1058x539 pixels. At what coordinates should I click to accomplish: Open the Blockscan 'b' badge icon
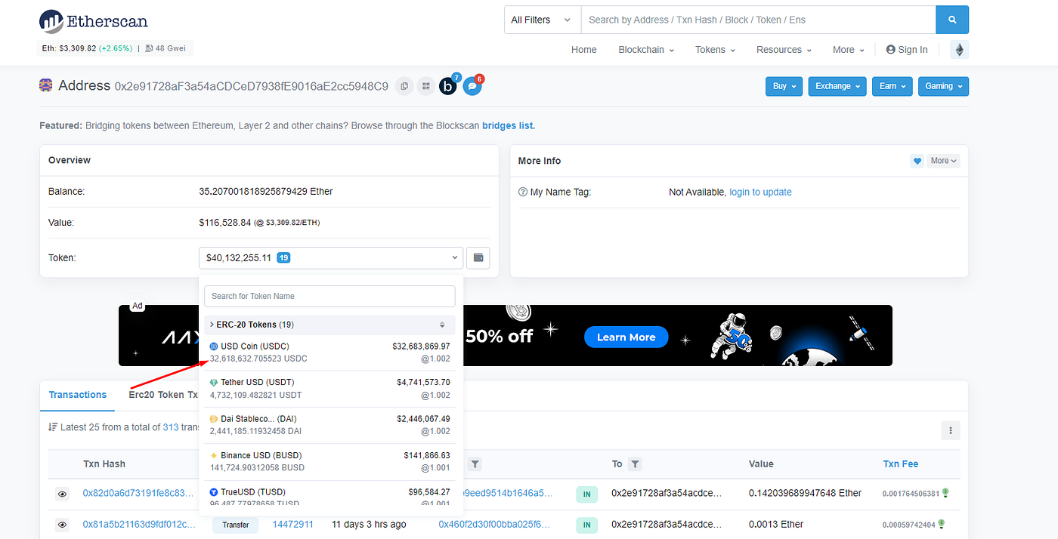click(x=448, y=86)
